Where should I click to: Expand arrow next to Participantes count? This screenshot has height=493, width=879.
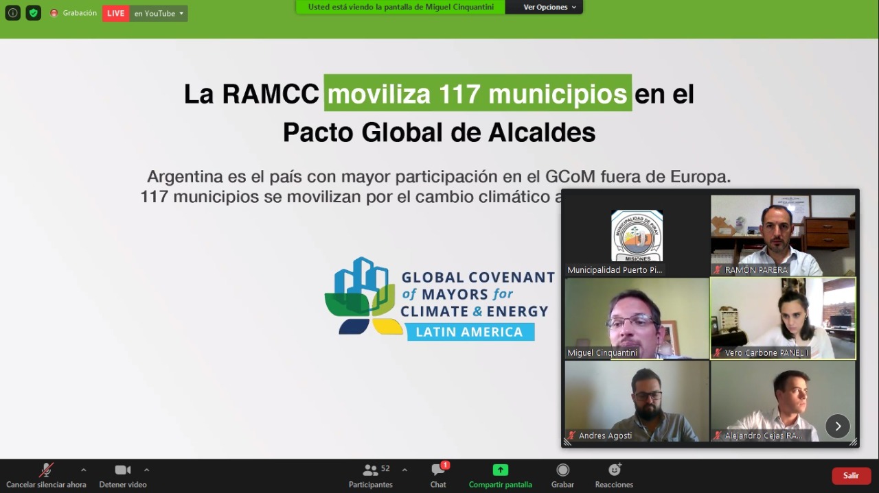click(x=404, y=470)
